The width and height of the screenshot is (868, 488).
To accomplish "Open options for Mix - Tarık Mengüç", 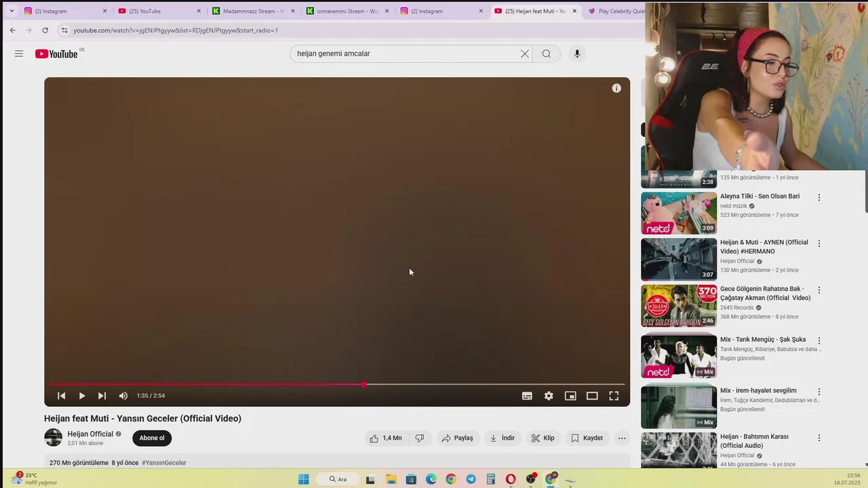I will pyautogui.click(x=819, y=341).
